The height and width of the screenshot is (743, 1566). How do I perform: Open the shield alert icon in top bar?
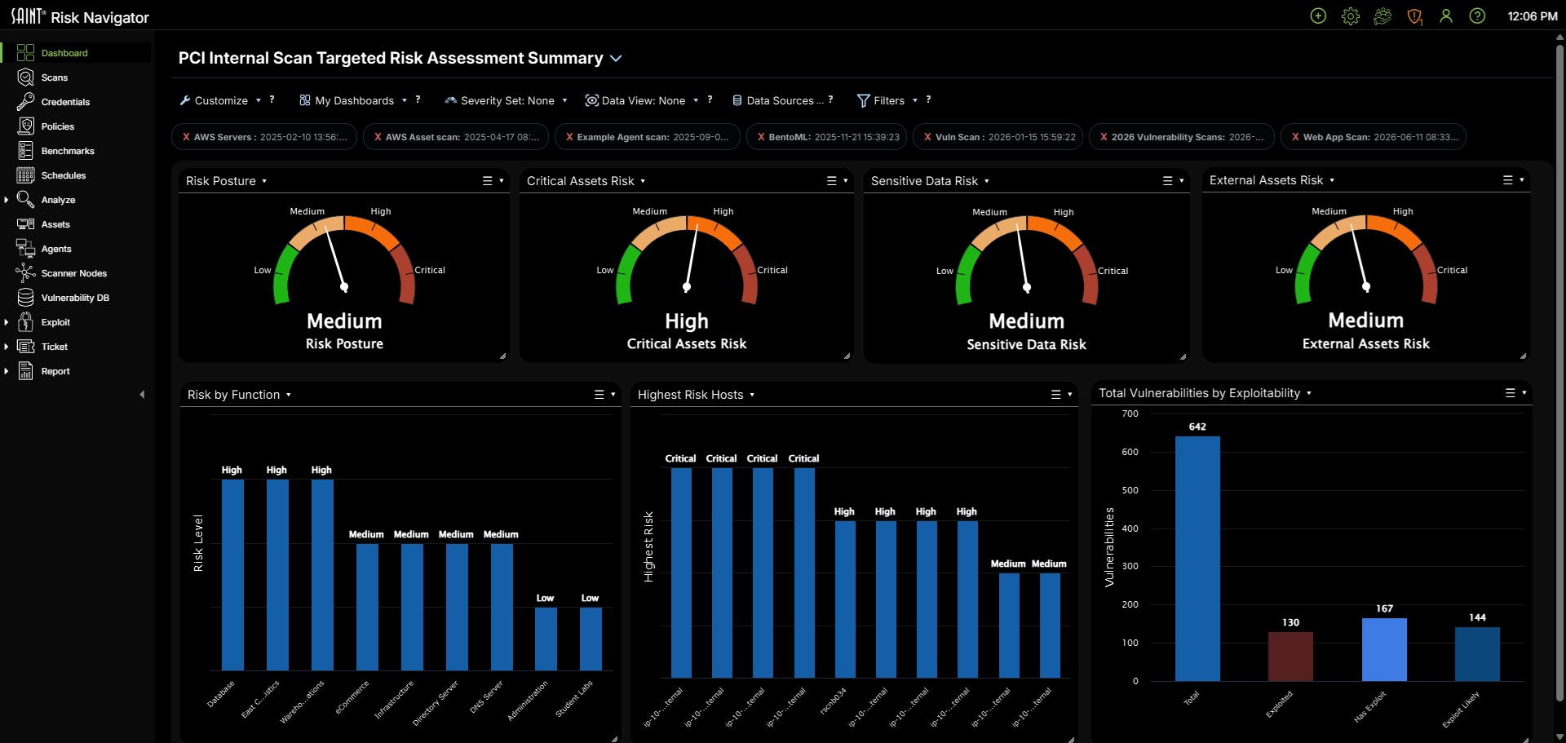pos(1415,16)
